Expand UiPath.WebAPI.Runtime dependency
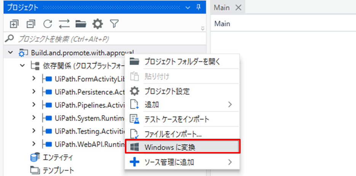The image size is (356, 176). (34, 144)
